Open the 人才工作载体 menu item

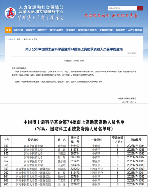[135, 30]
